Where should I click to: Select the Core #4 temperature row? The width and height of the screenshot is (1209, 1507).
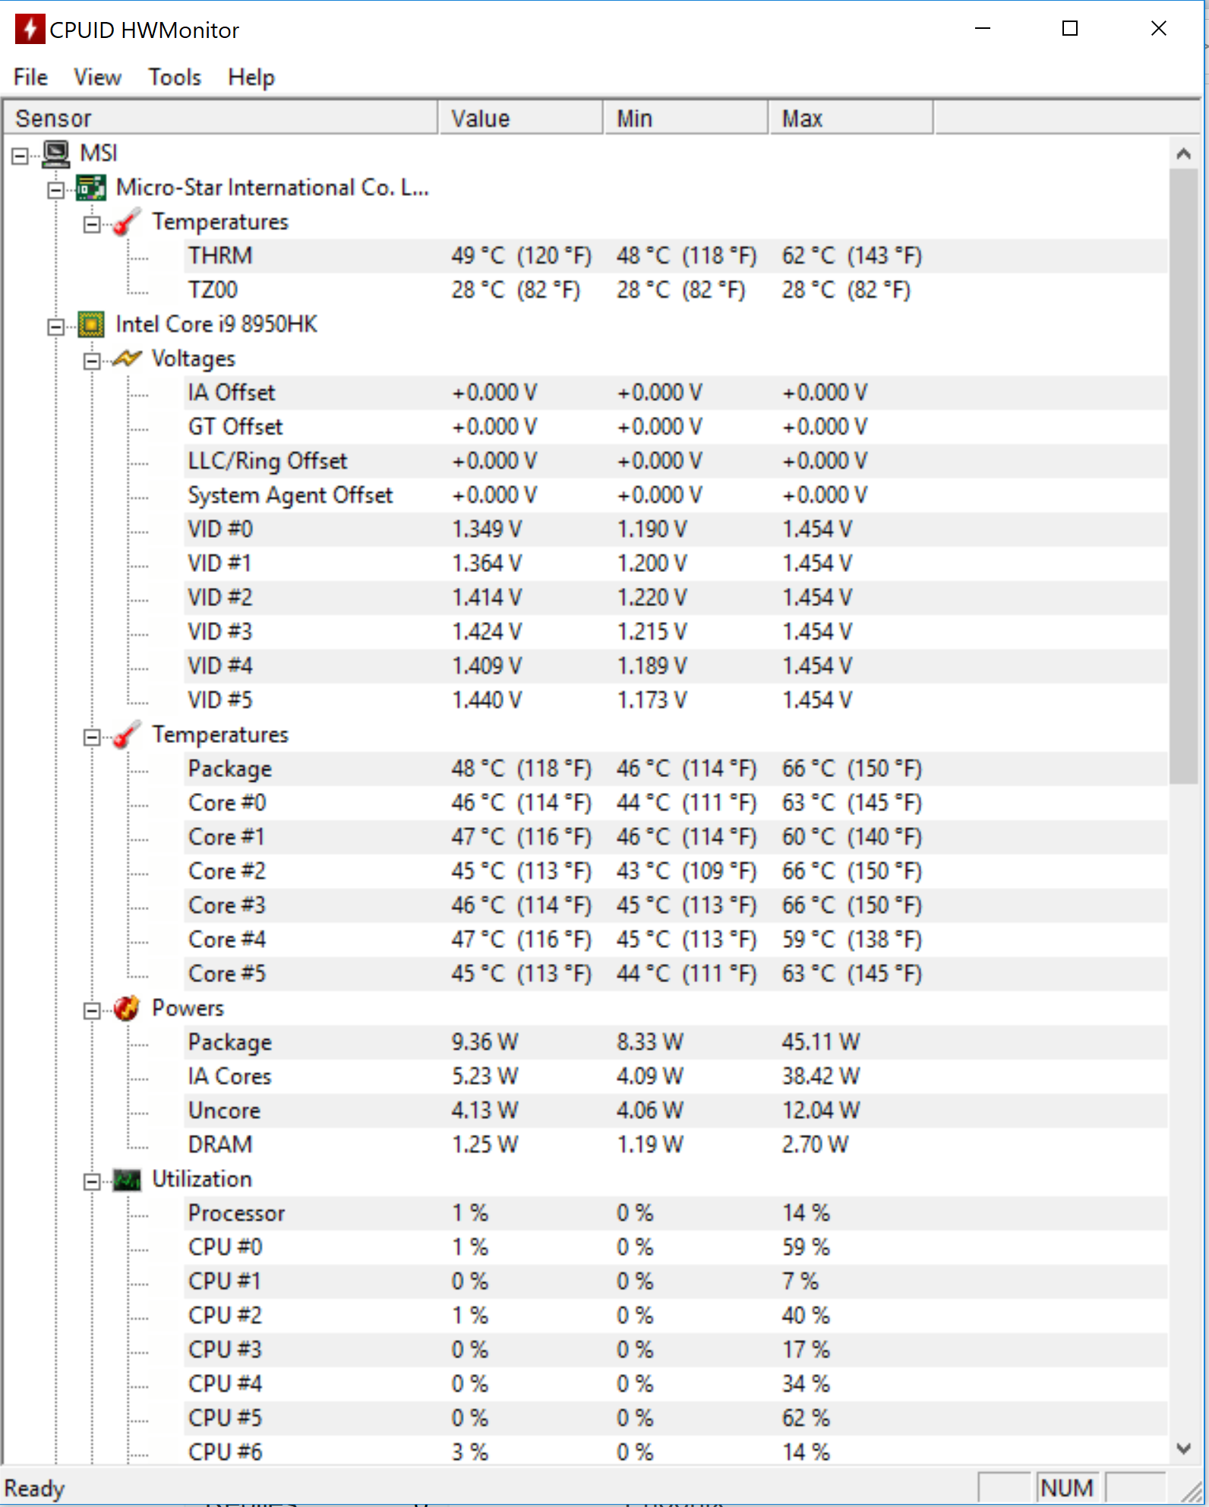675,940
